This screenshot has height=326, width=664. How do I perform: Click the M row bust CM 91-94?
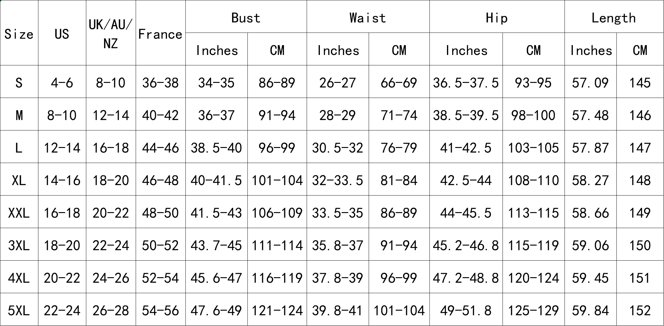click(277, 115)
